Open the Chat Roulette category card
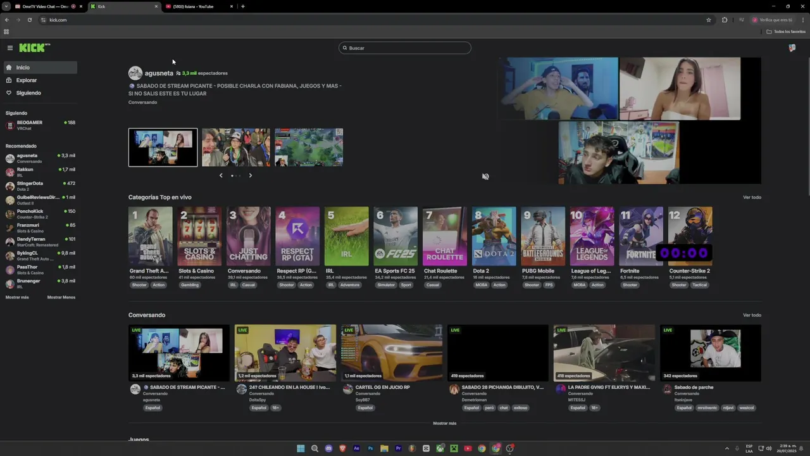This screenshot has height=456, width=810. (x=445, y=236)
